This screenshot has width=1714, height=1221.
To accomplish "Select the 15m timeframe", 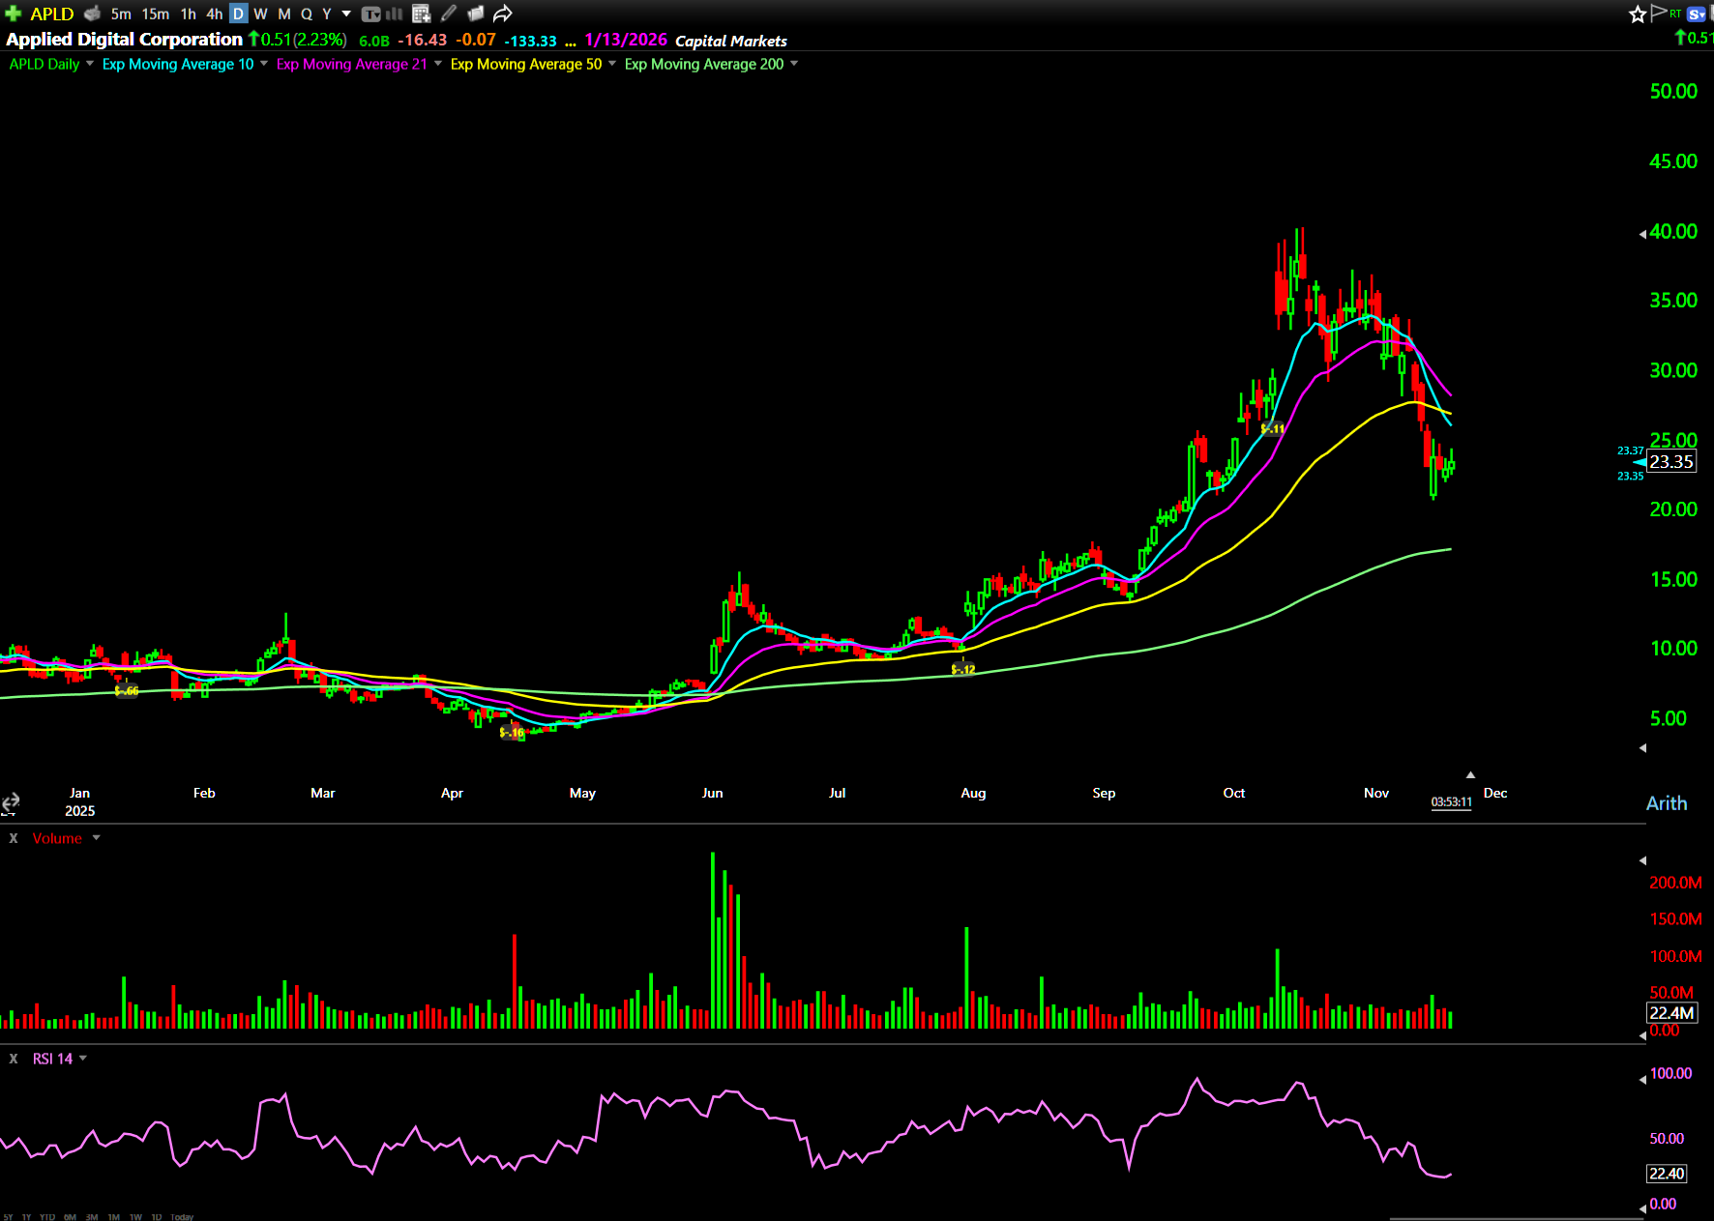I will pos(155,14).
